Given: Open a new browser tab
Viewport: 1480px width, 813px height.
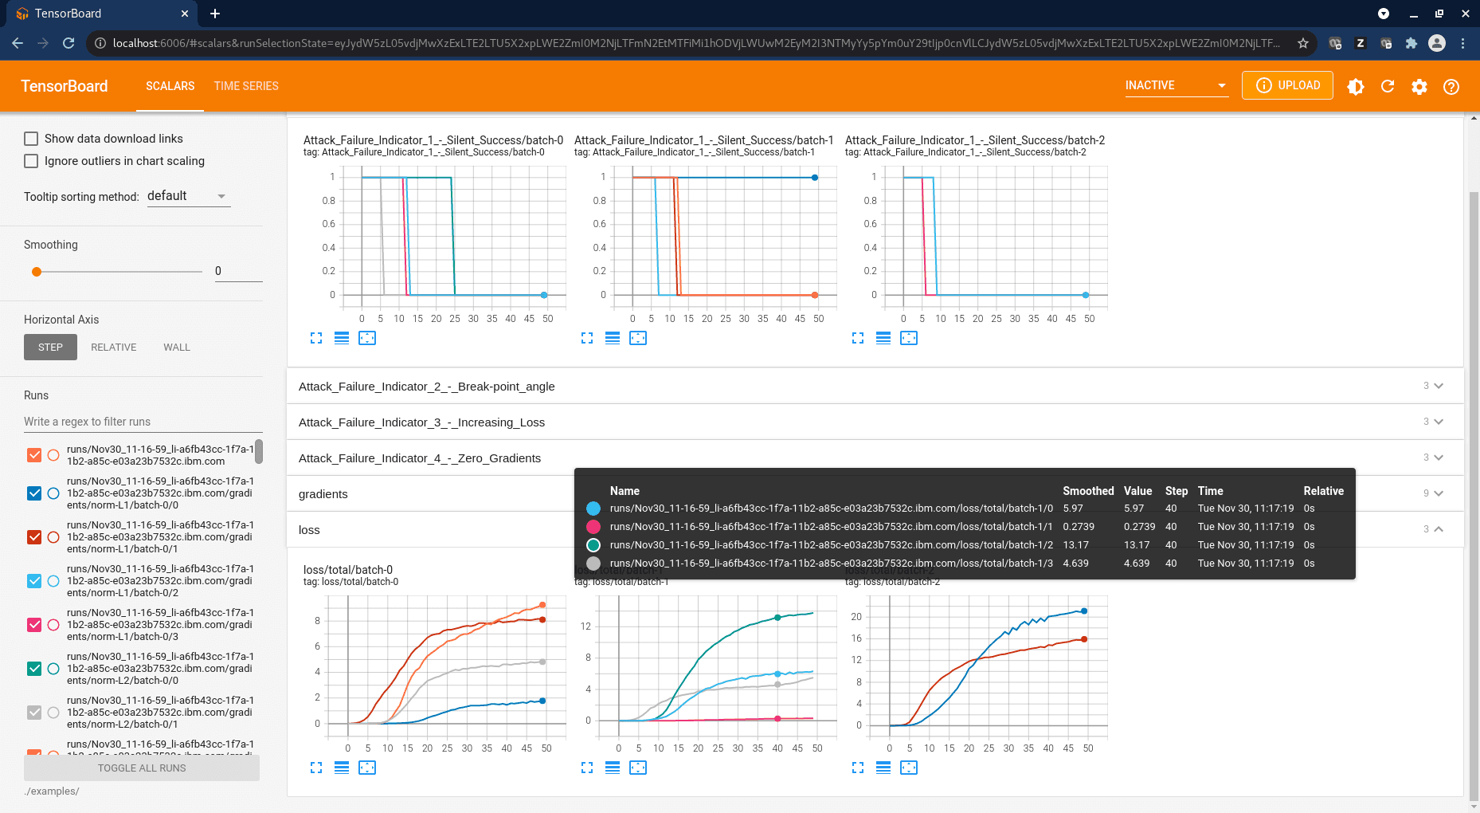Looking at the screenshot, I should [215, 14].
